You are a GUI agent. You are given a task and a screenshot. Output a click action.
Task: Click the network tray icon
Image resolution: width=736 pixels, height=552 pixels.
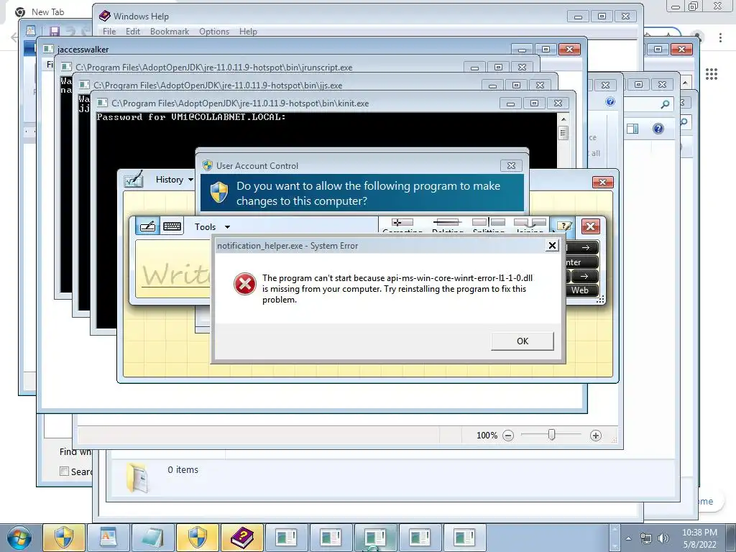pyautogui.click(x=646, y=538)
